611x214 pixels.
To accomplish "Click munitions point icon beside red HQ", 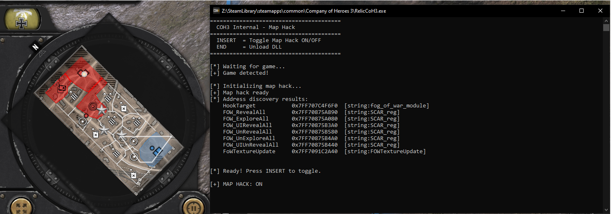I will (74, 96).
